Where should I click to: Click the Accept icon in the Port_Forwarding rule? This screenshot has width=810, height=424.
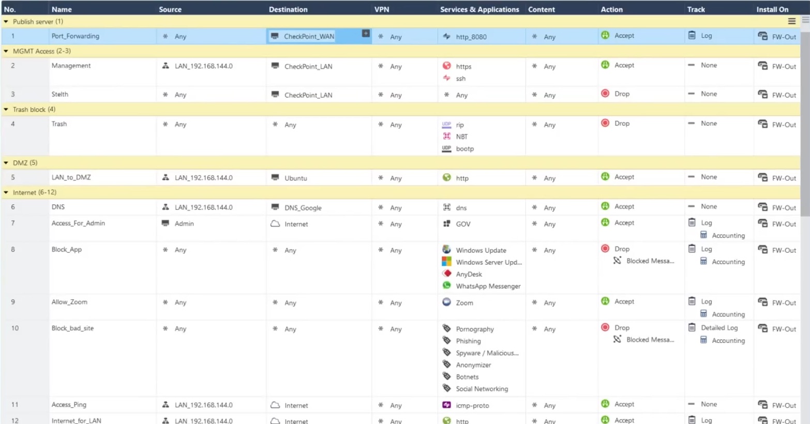[605, 35]
